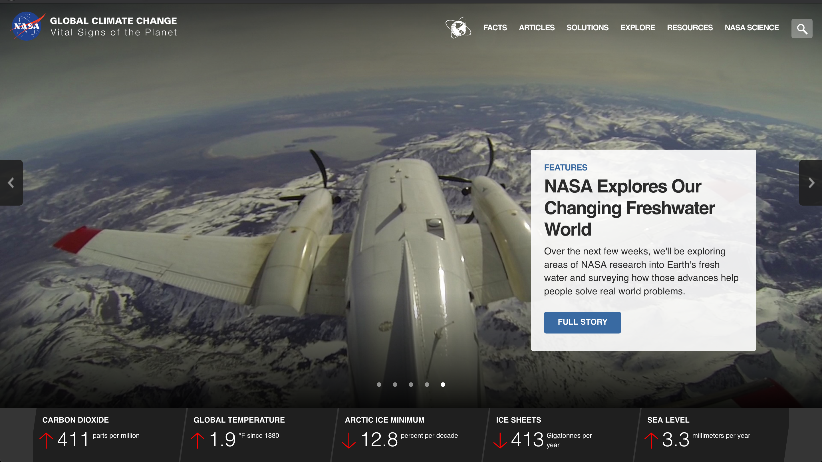The width and height of the screenshot is (822, 462).
Task: Open the FEATURES category link
Action: coord(565,168)
